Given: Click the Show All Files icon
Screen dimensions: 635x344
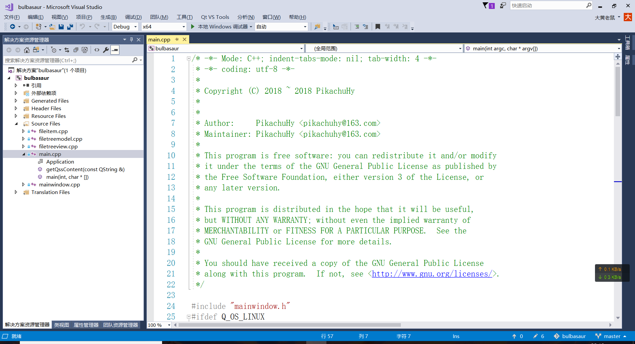Looking at the screenshot, I should point(85,50).
